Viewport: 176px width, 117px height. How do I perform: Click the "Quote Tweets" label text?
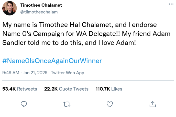74,89
